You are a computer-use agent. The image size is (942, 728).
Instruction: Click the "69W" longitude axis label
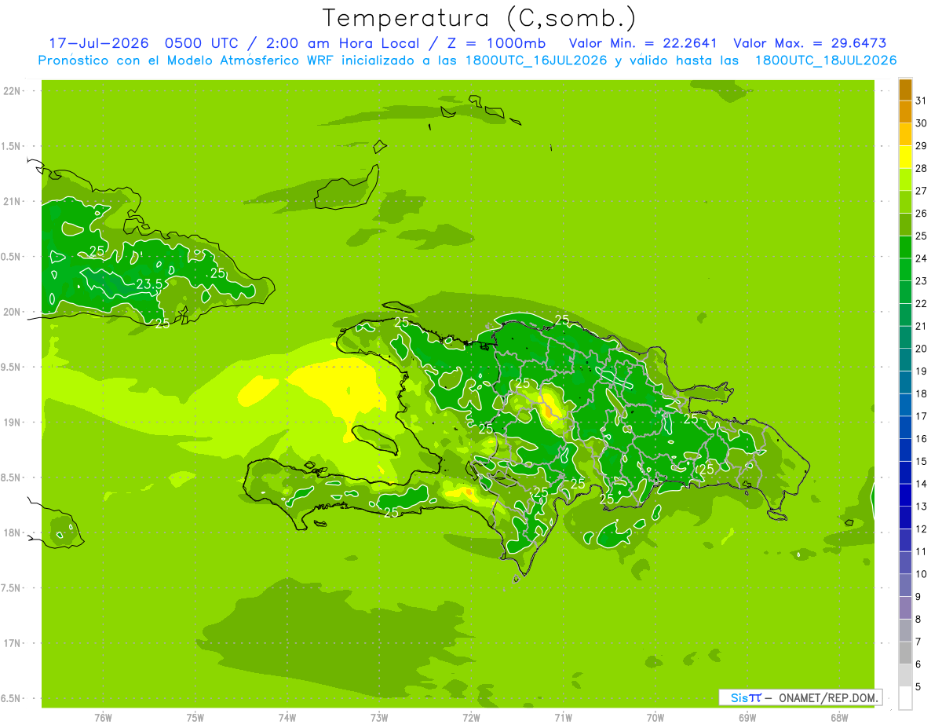(x=747, y=718)
